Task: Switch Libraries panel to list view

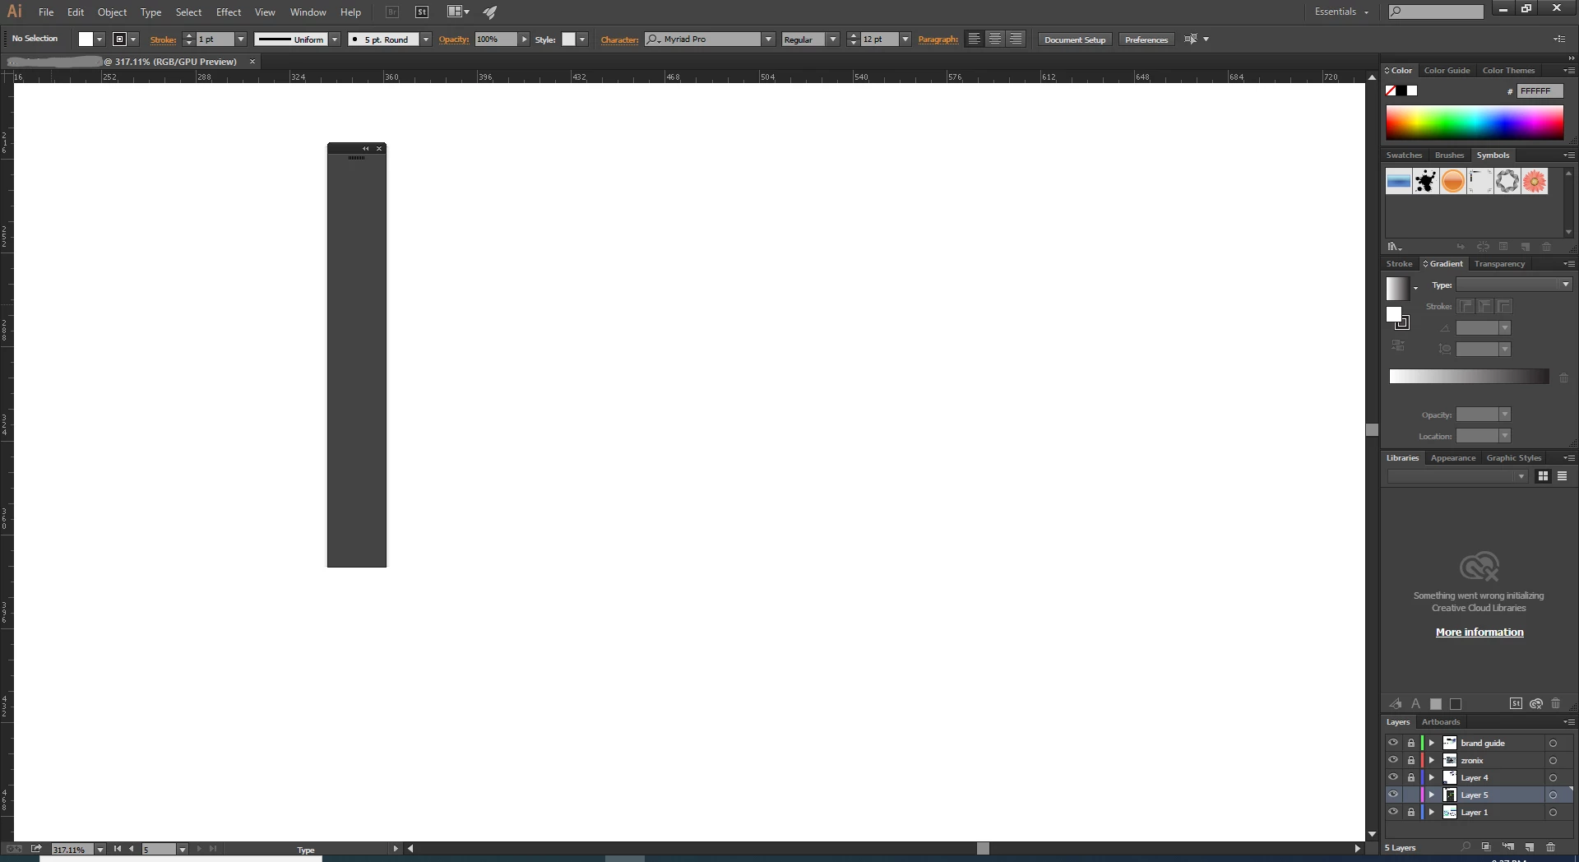Action: [x=1562, y=476]
